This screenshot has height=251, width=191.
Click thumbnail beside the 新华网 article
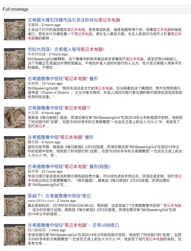pyautogui.click(x=15, y=176)
